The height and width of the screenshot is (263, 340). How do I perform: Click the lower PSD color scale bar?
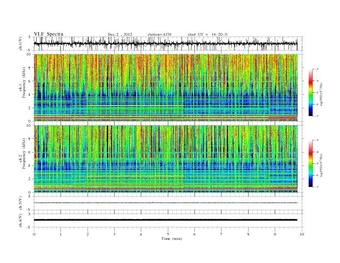(310, 163)
